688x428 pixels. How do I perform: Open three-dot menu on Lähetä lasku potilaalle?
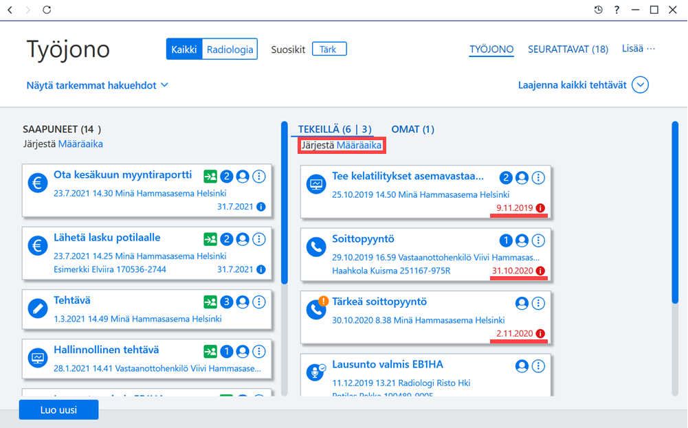[x=259, y=239]
